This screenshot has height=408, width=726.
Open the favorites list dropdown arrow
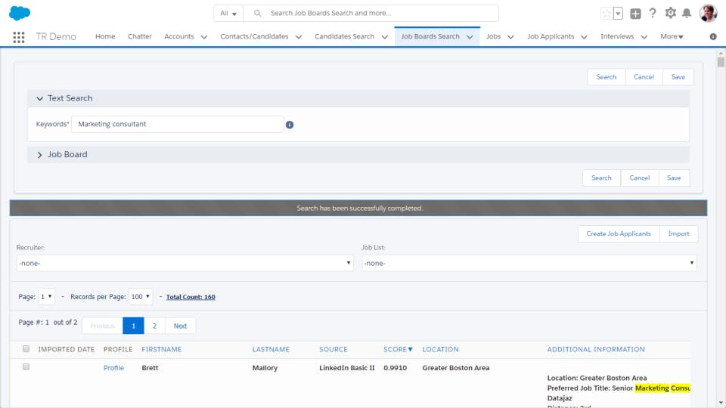(618, 14)
